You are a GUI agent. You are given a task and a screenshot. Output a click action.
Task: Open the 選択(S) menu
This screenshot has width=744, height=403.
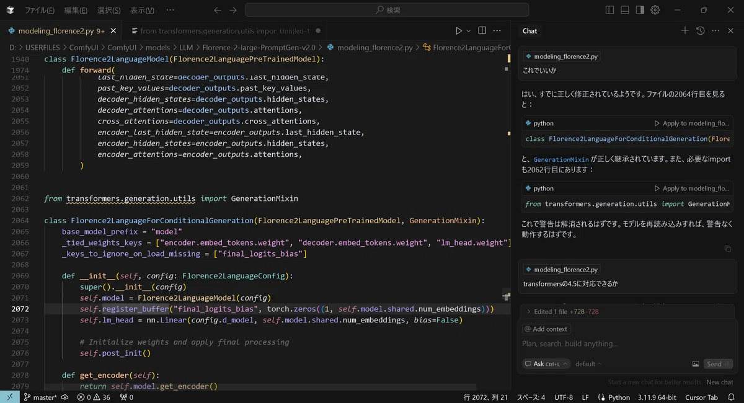109,10
